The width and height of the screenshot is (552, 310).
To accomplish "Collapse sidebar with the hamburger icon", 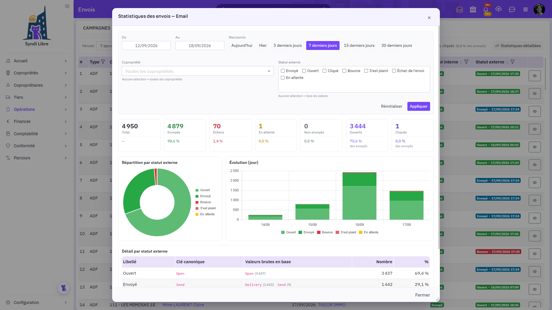I will coord(67,6).
